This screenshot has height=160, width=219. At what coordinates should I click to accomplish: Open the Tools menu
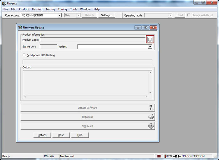[x=74, y=9]
